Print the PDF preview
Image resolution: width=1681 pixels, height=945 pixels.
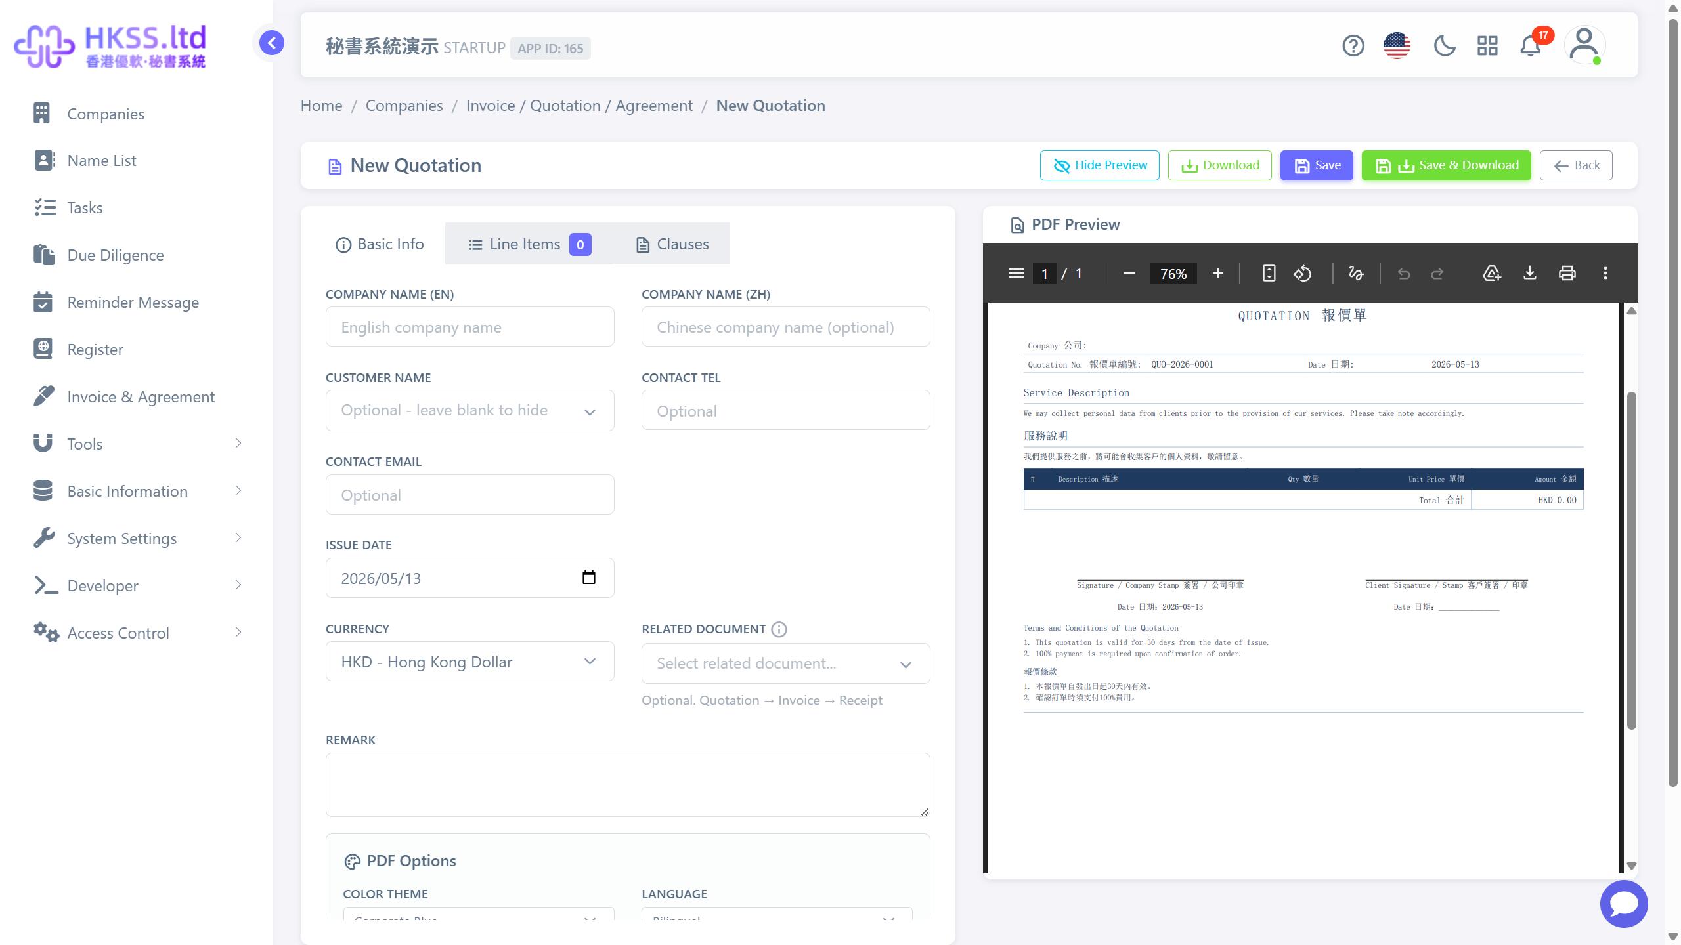click(x=1567, y=273)
